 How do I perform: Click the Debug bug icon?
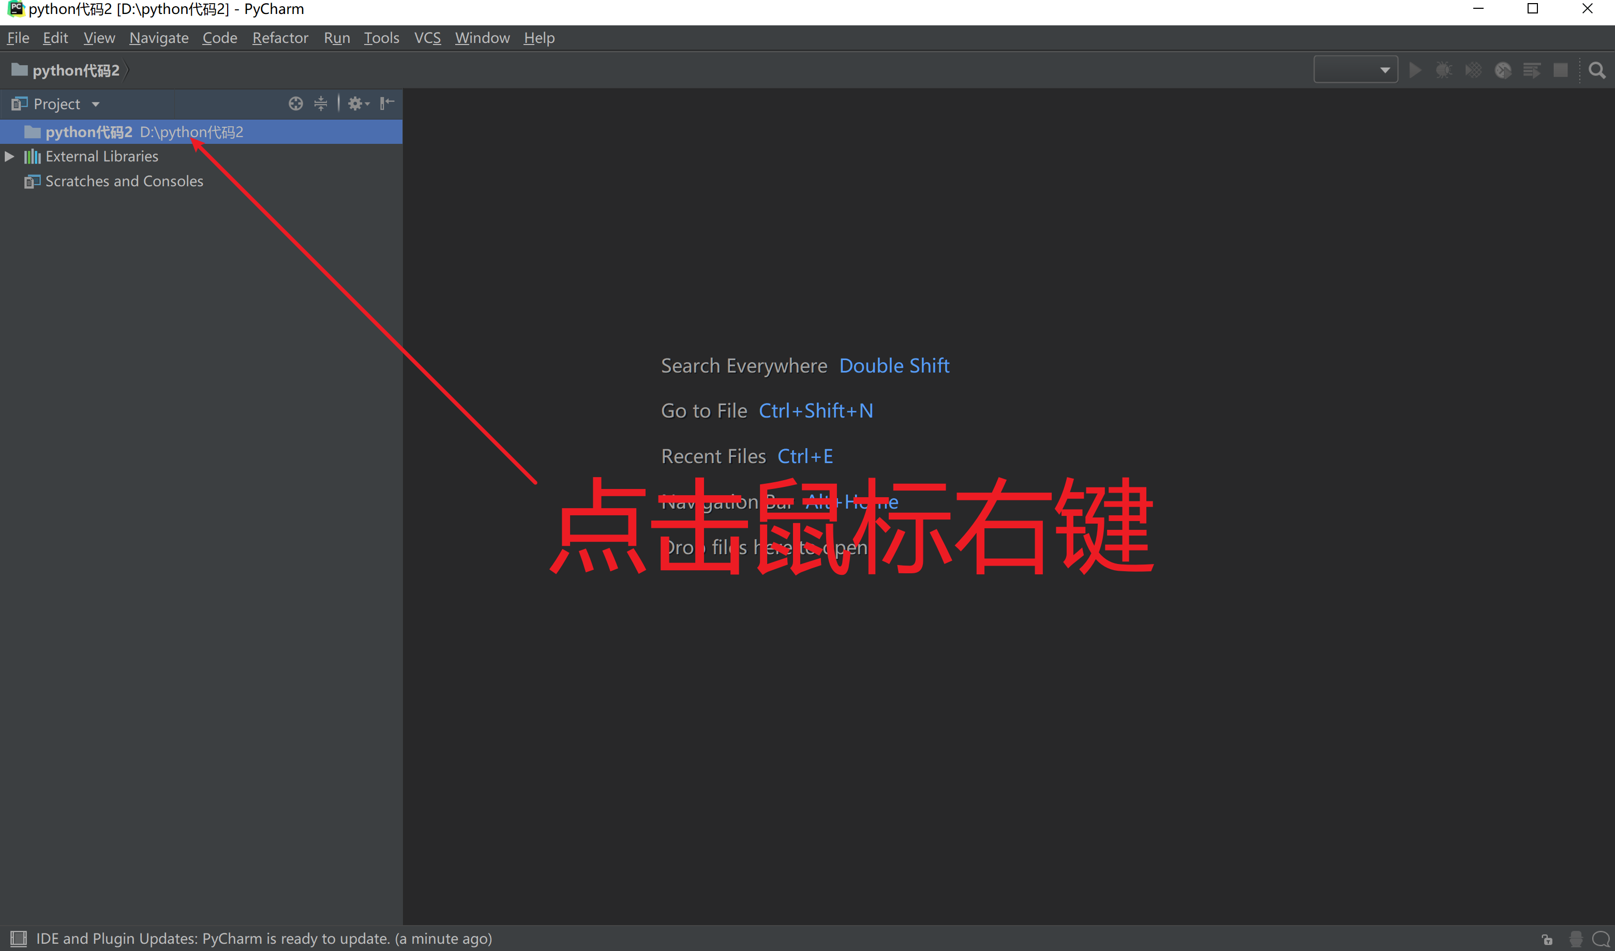[1443, 70]
